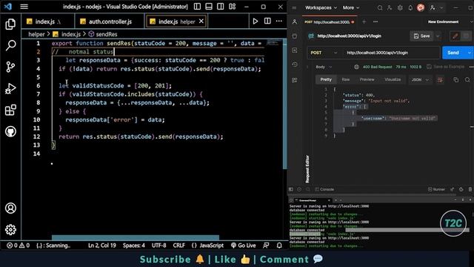This screenshot has width=474, height=267.
Task: Open the Search view in VS Code
Action: coord(10,46)
